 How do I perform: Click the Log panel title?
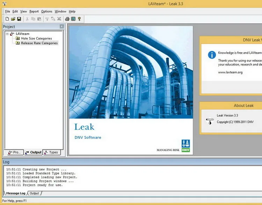[6, 162]
